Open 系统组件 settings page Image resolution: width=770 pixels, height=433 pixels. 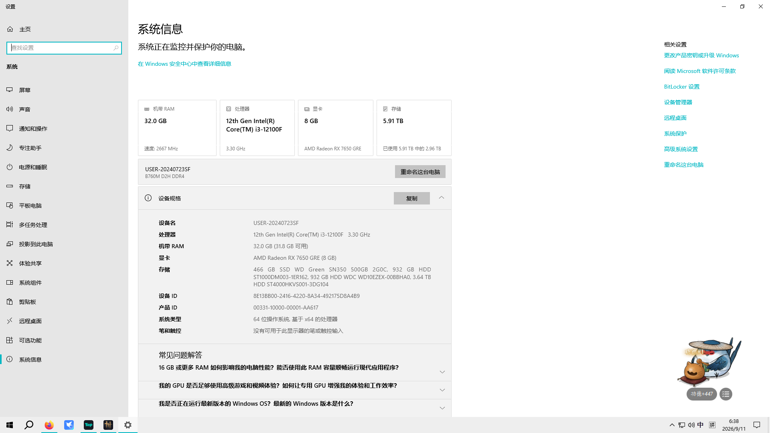[64, 283]
